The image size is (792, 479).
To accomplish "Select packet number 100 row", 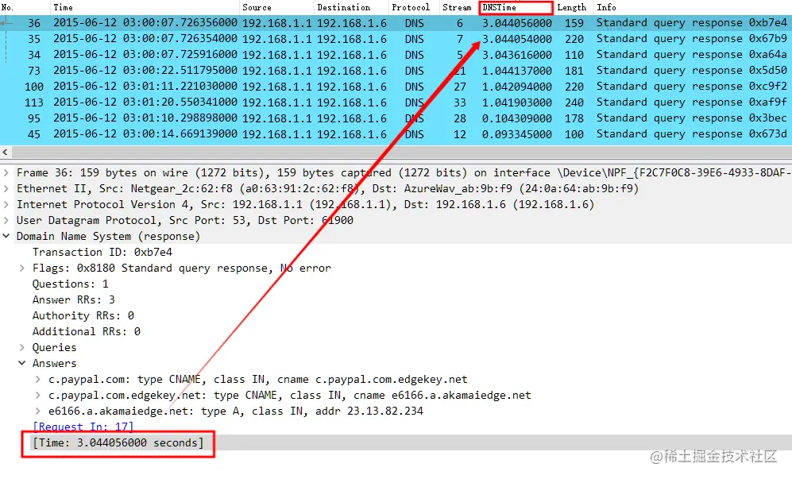I will coord(396,87).
